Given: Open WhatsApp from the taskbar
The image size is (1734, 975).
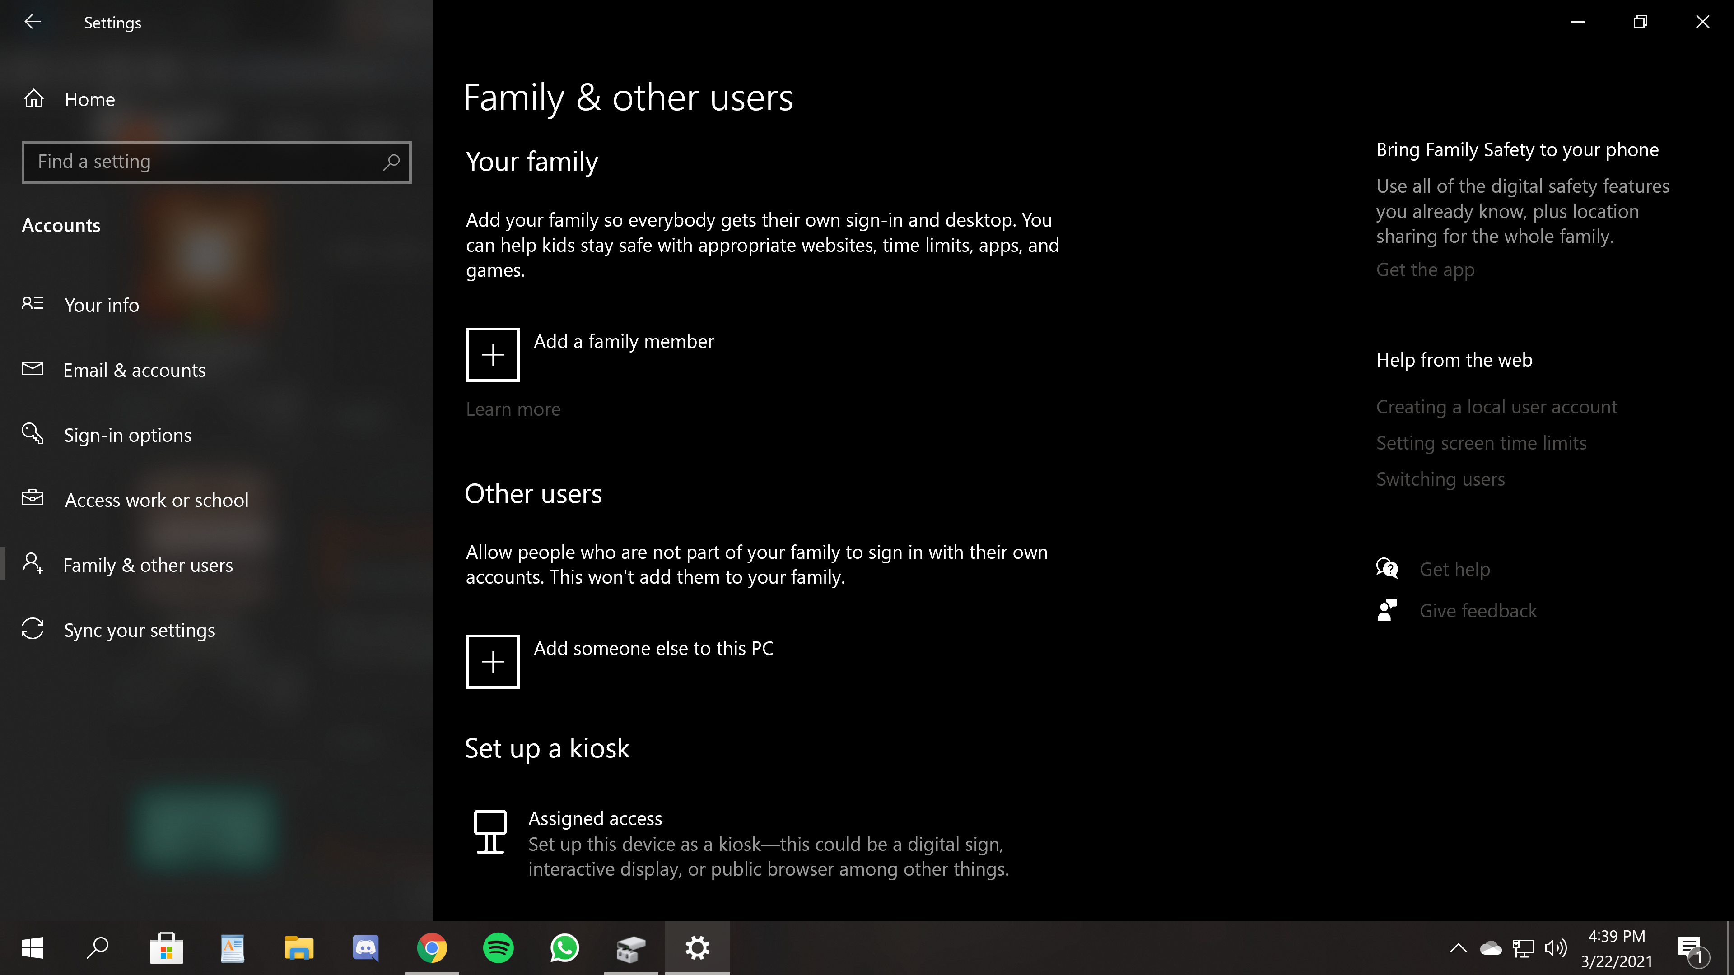Looking at the screenshot, I should point(564,948).
